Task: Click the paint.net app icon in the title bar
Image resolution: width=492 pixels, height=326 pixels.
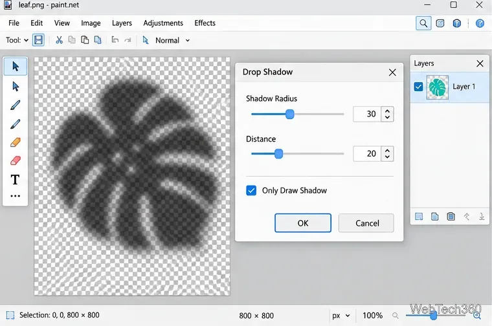Action: pos(8,5)
